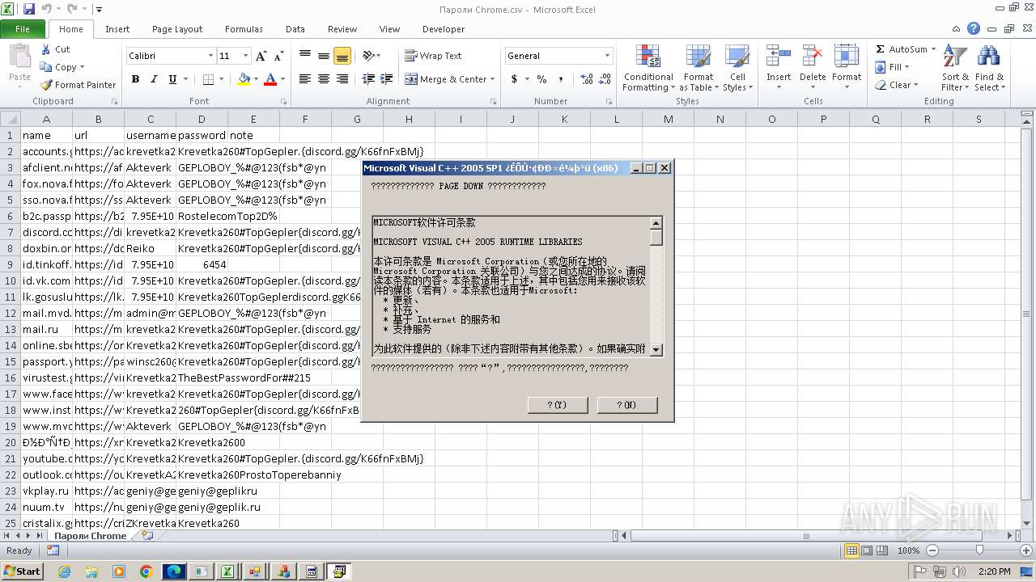Open the Fill Color dropdown arrow
1036x582 pixels.
[x=256, y=79]
